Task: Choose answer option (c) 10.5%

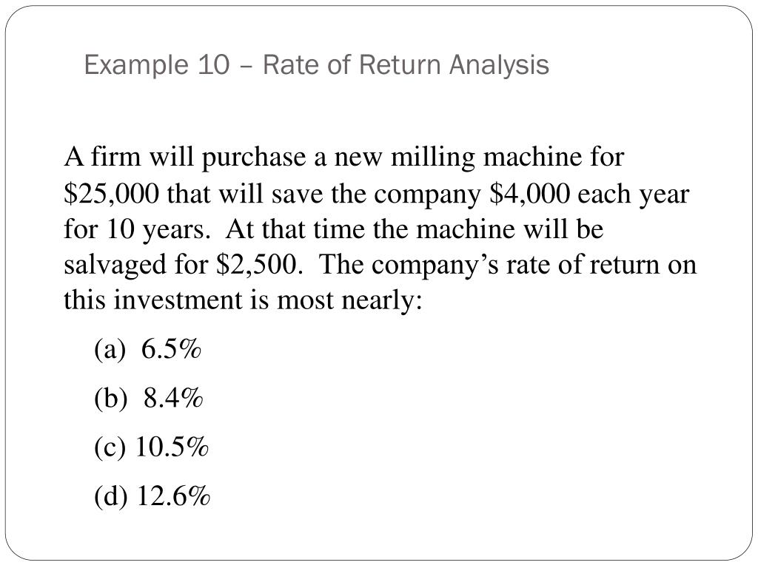Action: 152,447
